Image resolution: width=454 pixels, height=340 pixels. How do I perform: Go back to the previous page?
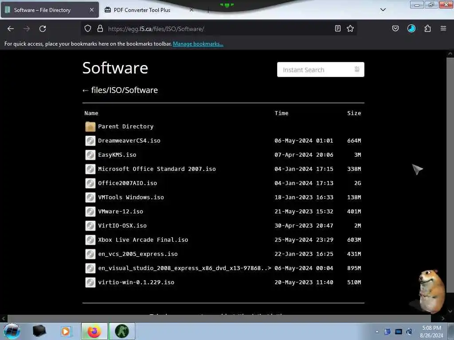11,29
